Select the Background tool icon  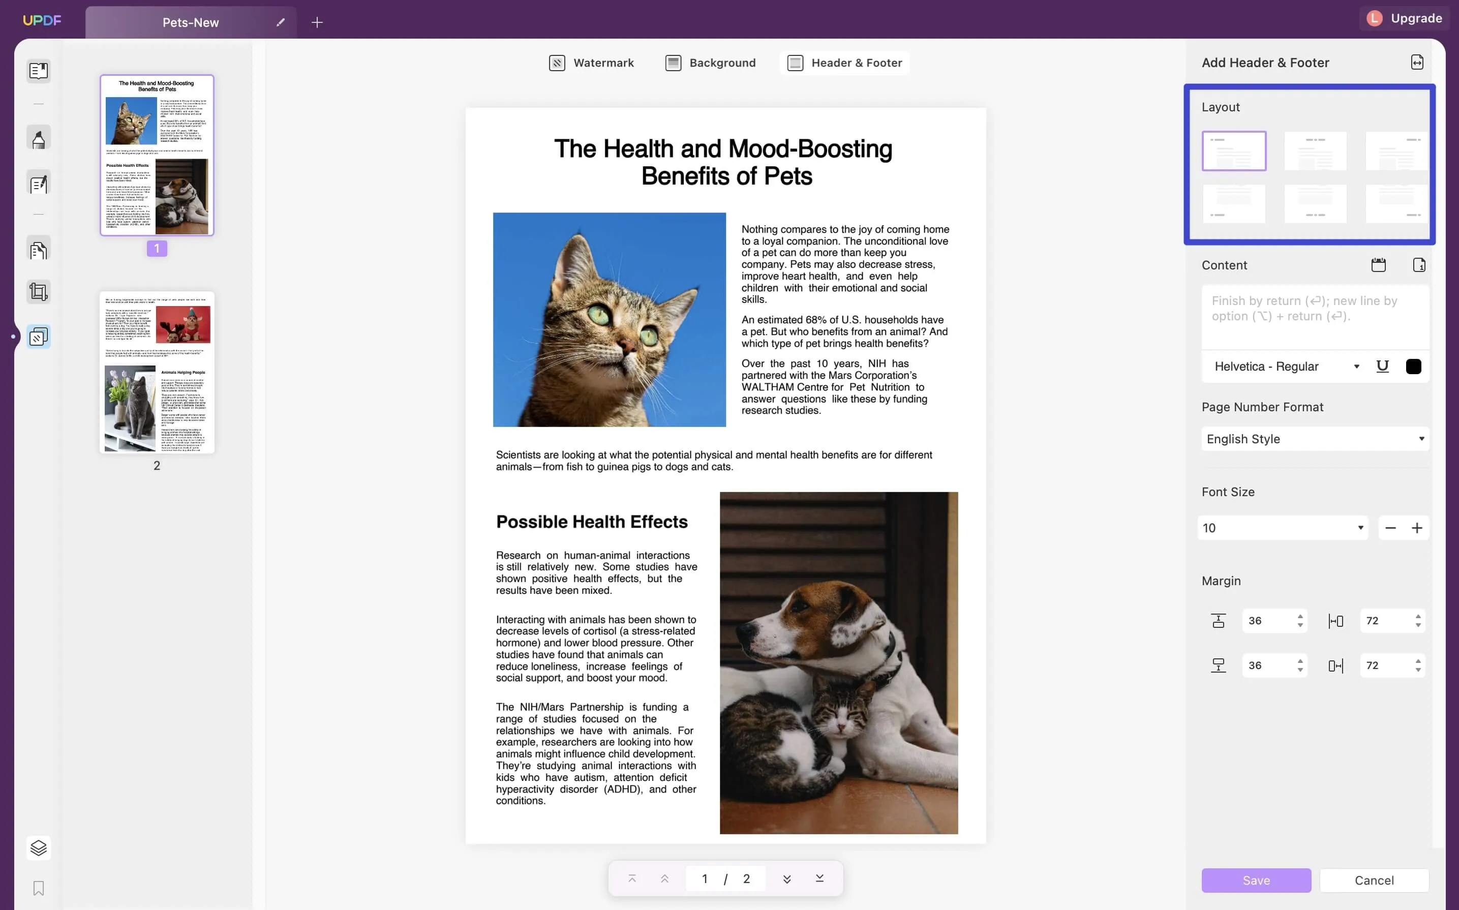click(x=672, y=63)
